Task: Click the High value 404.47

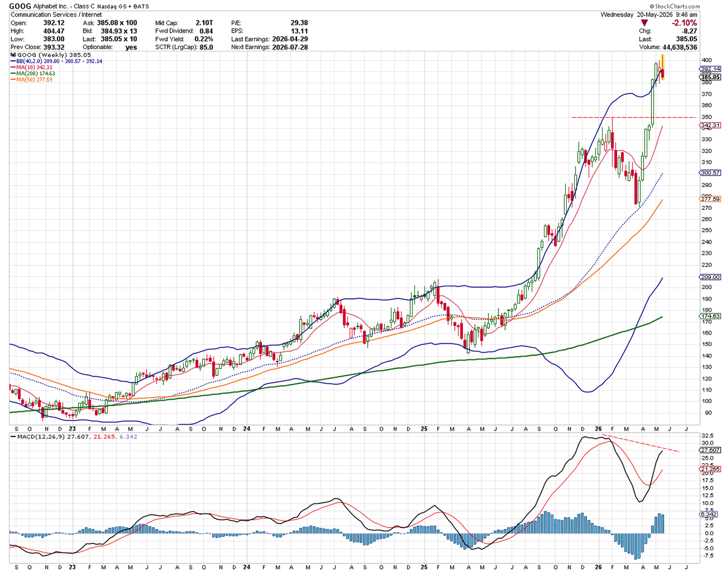Action: pos(54,30)
